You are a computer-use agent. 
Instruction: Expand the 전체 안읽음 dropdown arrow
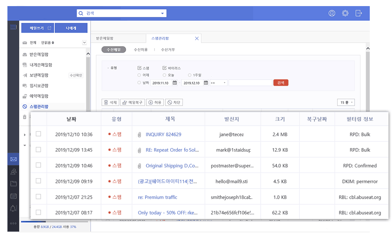84,43
